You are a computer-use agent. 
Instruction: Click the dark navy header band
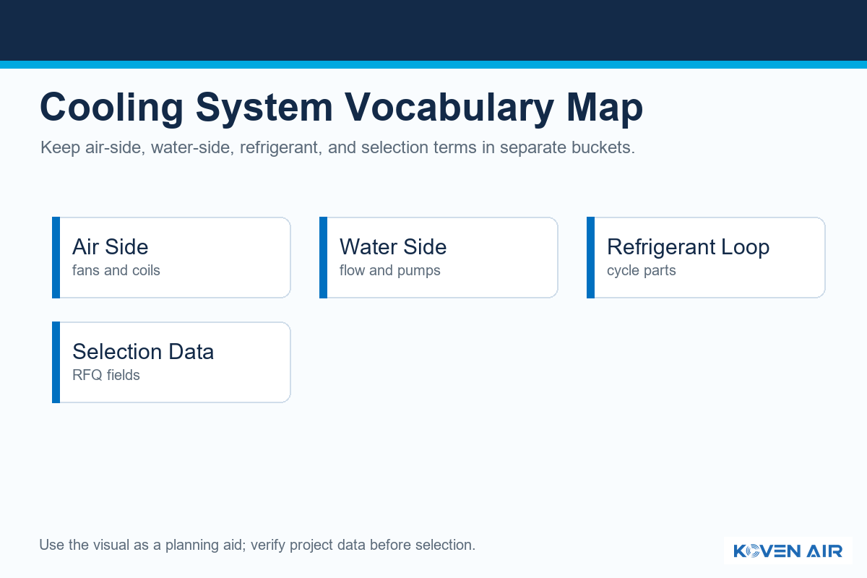[433, 30]
